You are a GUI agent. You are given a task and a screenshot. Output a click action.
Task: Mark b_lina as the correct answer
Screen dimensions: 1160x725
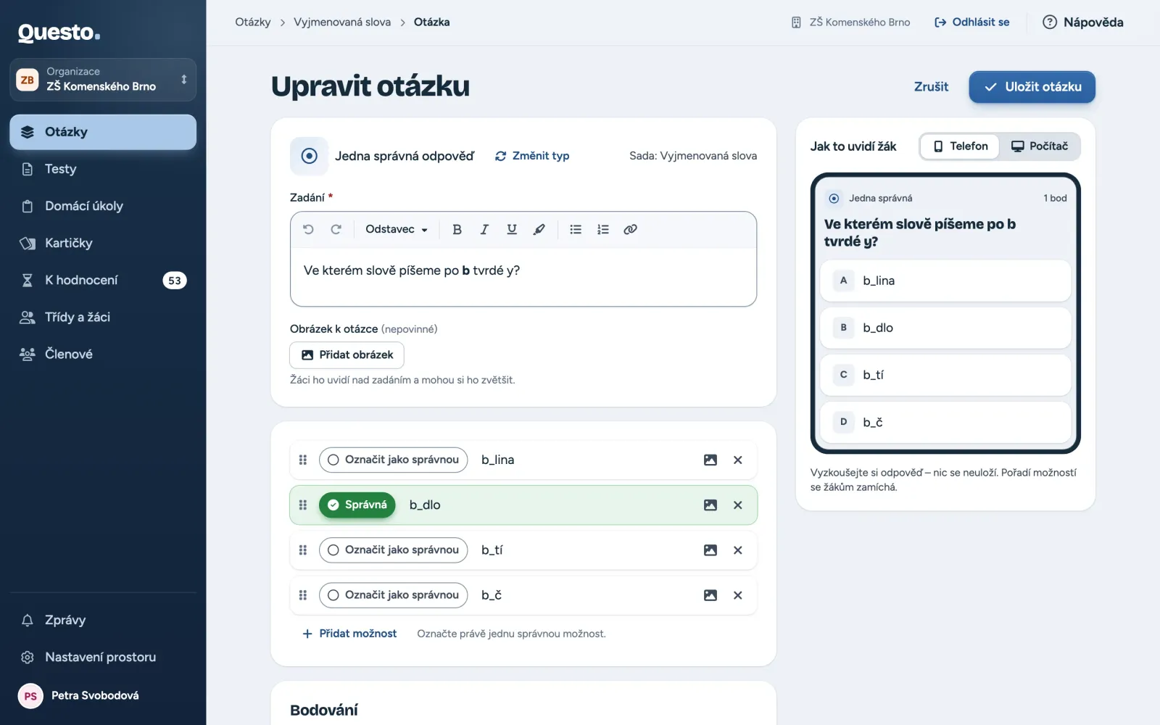tap(393, 460)
